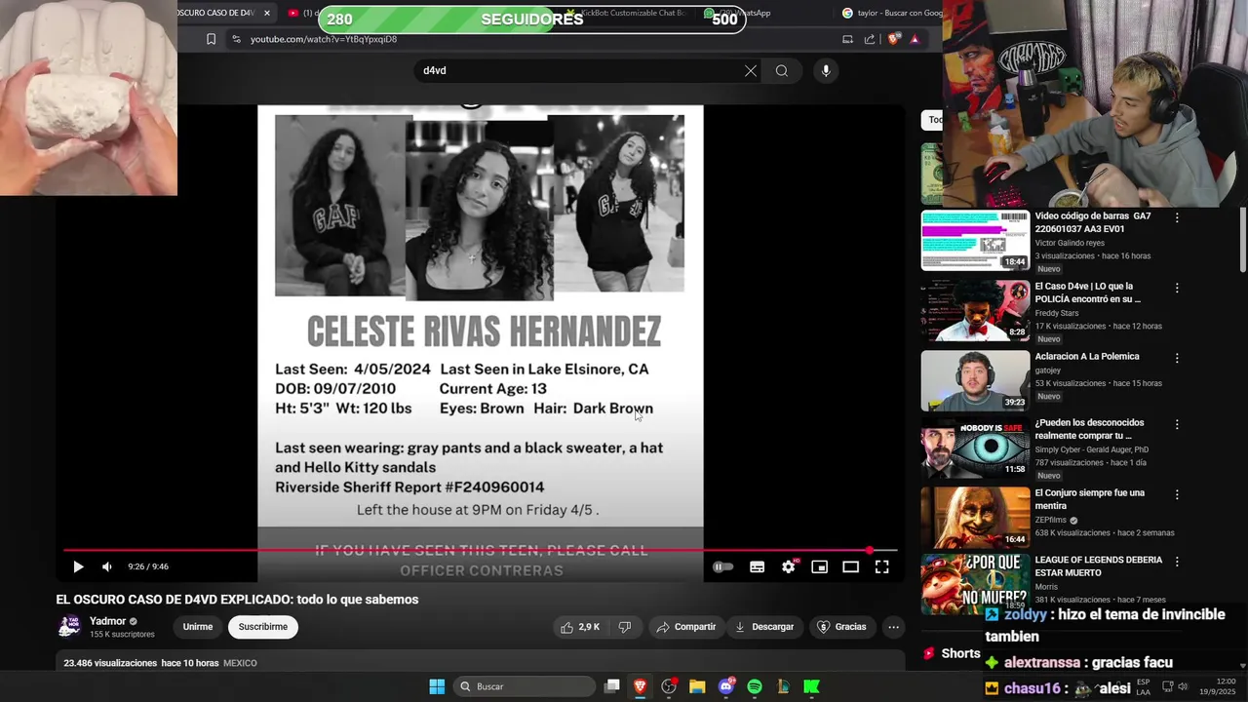Like the video 2,9 K thumbs-up
The width and height of the screenshot is (1248, 702).
coord(580,627)
